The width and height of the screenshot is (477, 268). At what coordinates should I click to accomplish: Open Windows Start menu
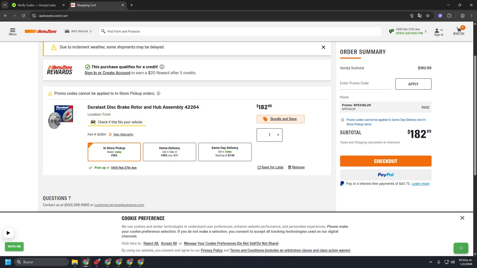click(x=8, y=262)
